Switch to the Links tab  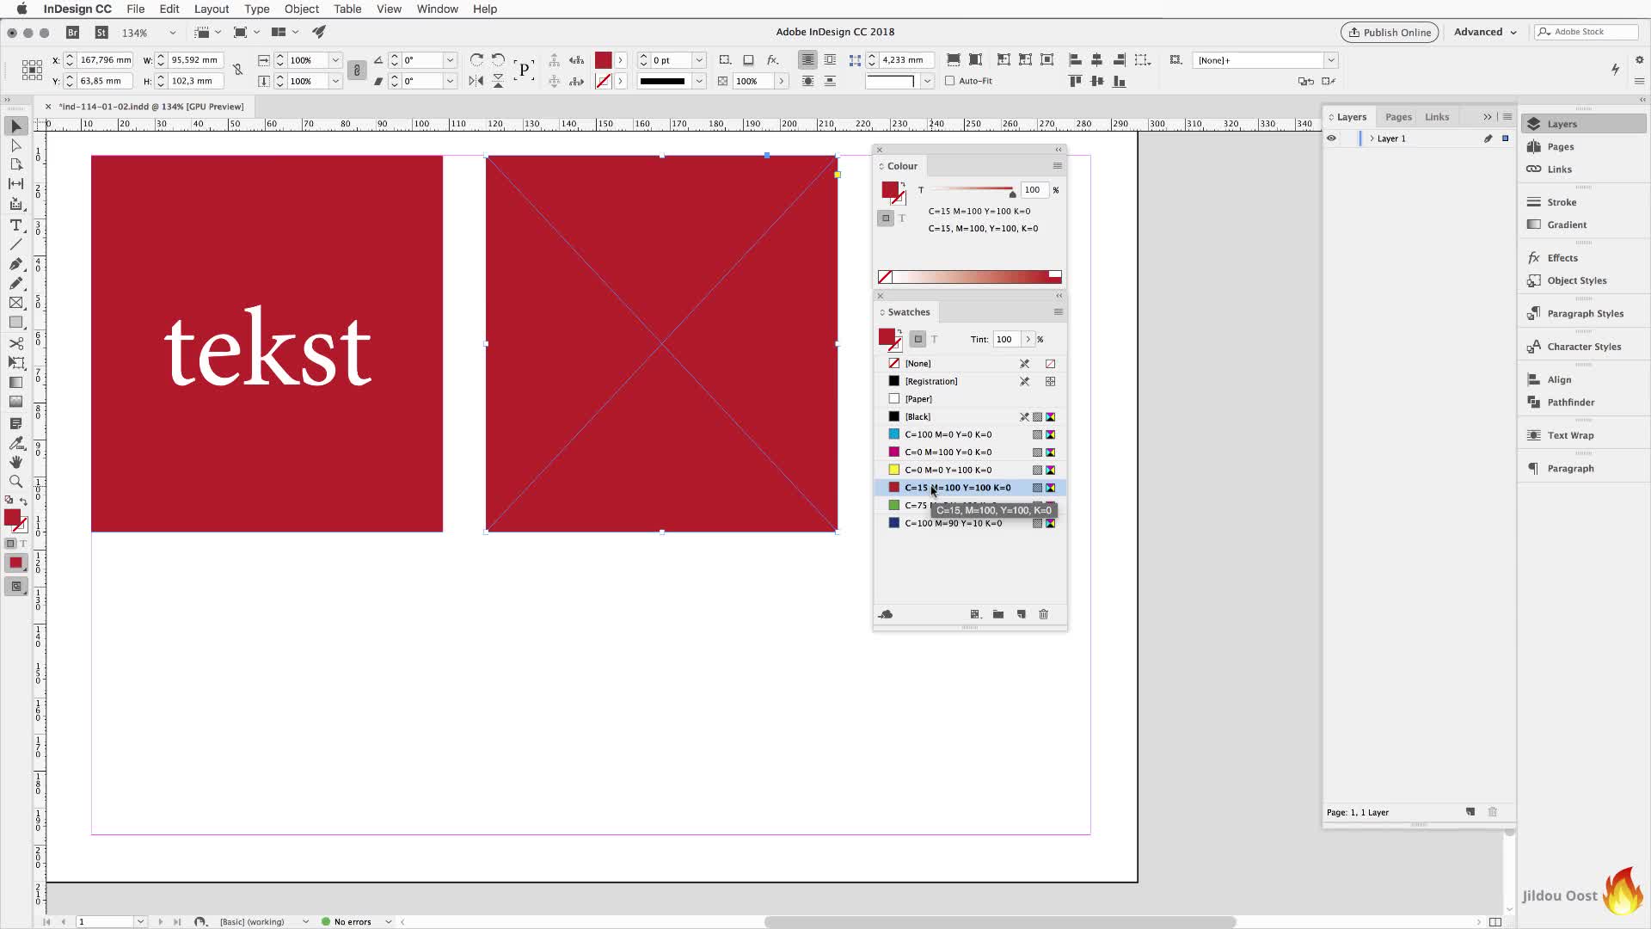[x=1436, y=117]
